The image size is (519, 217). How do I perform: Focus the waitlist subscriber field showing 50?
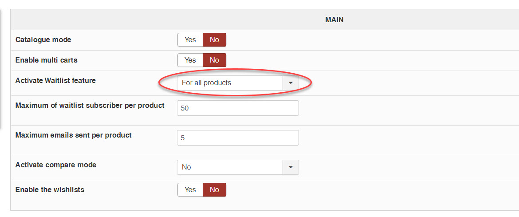(x=237, y=108)
